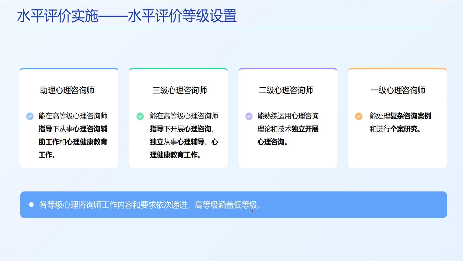Select the 二级心理咨询师 card heading
The image size is (463, 261).
pyautogui.click(x=286, y=90)
